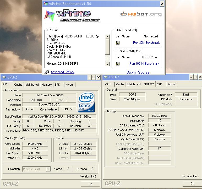Click the Multiplier x 9.0 field
Image resolution: width=202 pixels, height=189 pixels.
coord(35,148)
